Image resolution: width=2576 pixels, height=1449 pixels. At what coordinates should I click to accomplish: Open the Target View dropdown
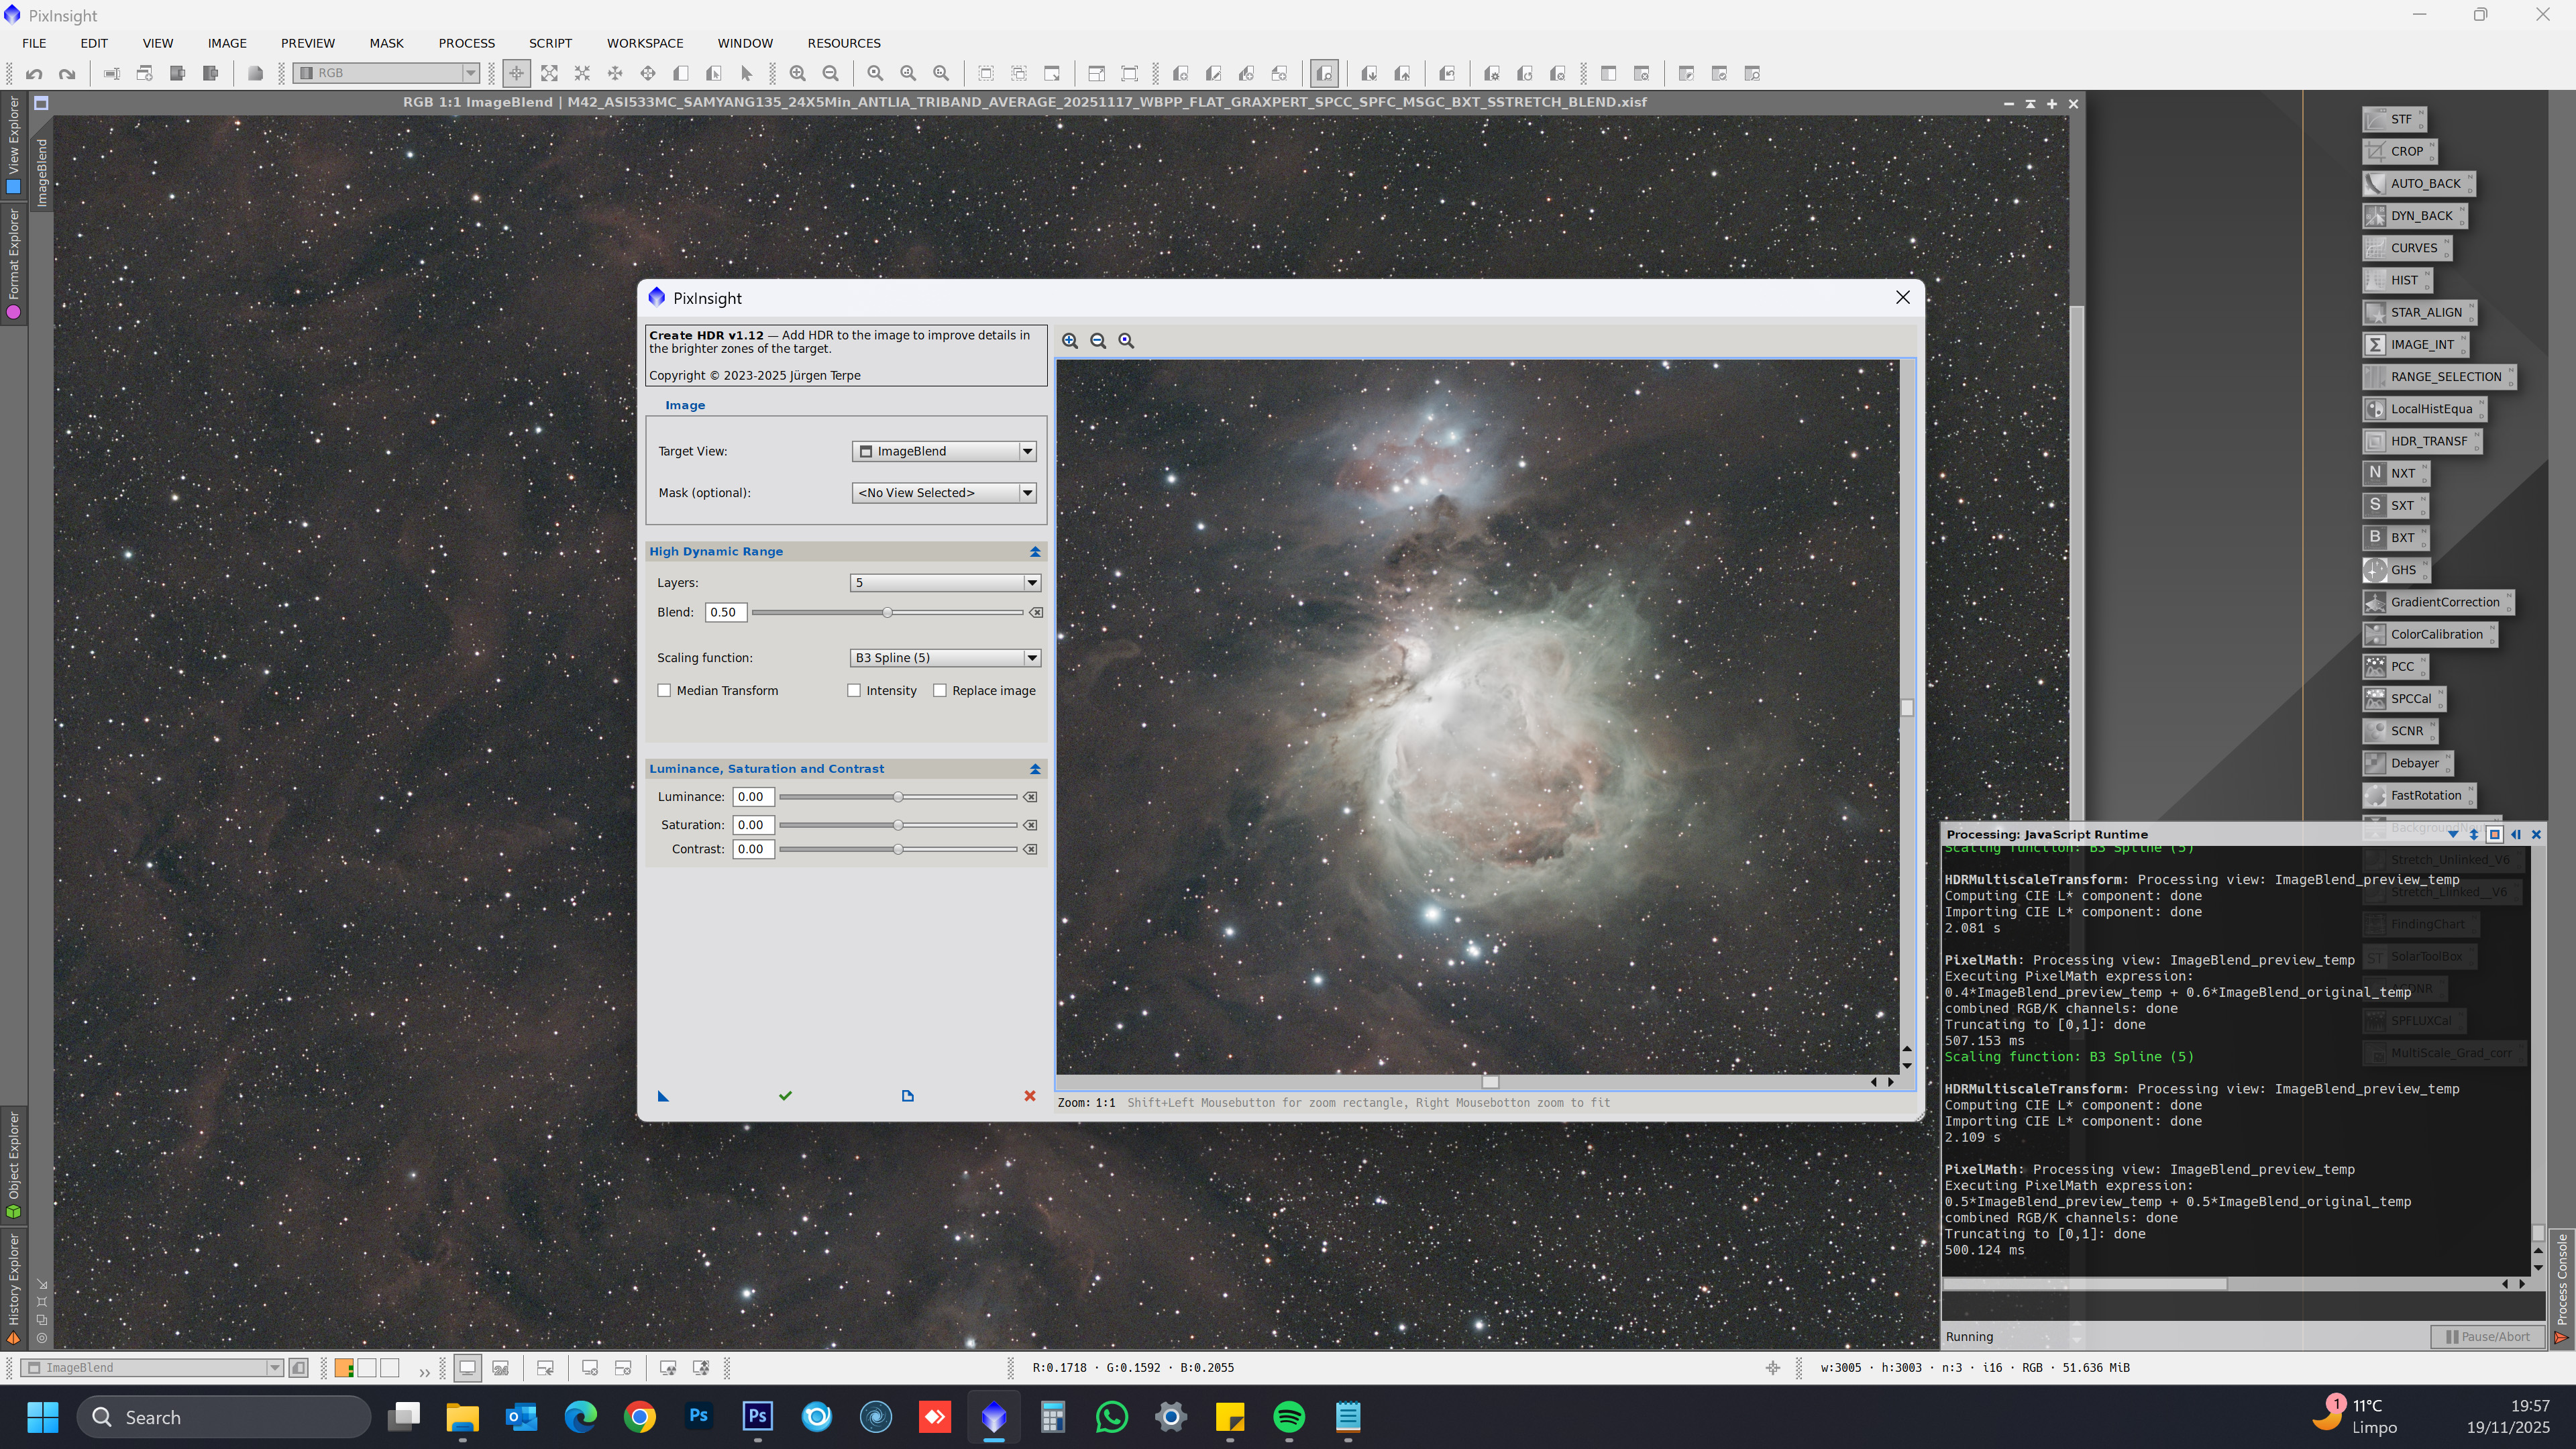(x=944, y=451)
